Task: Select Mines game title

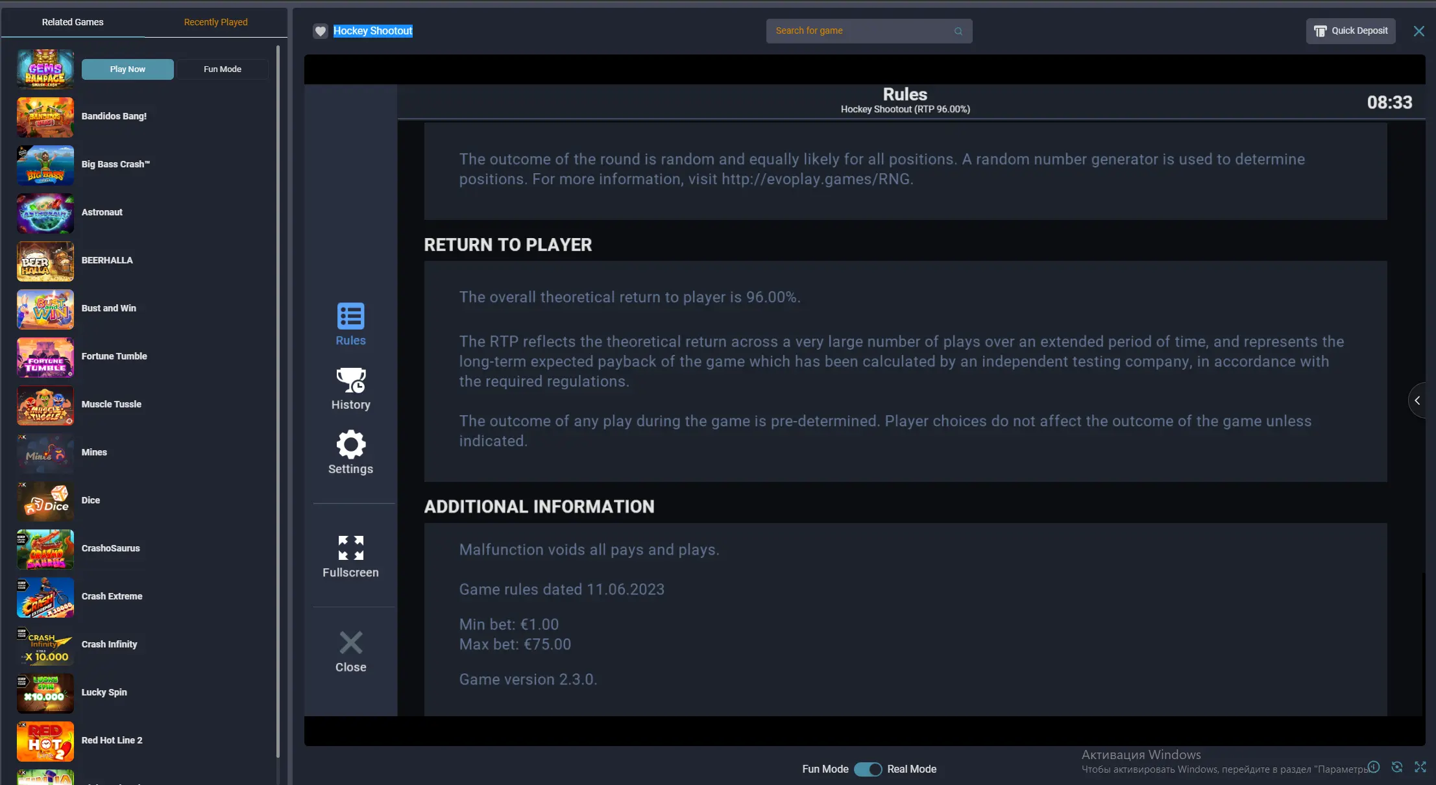Action: 94,452
